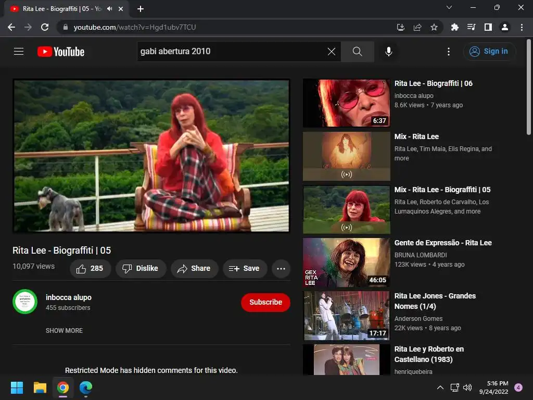Open the inbocca alupo channel avatar

[x=25, y=302]
